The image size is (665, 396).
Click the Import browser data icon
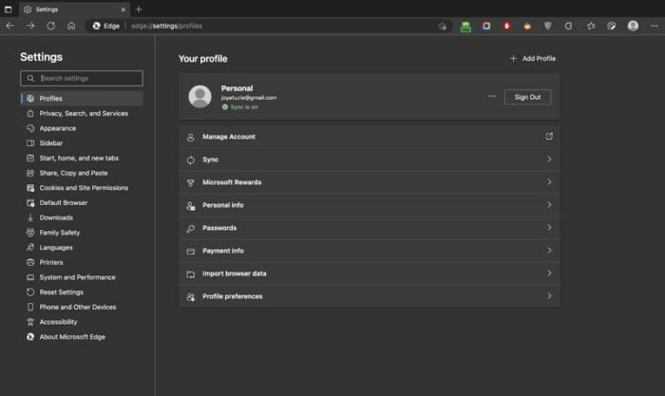pyautogui.click(x=190, y=274)
